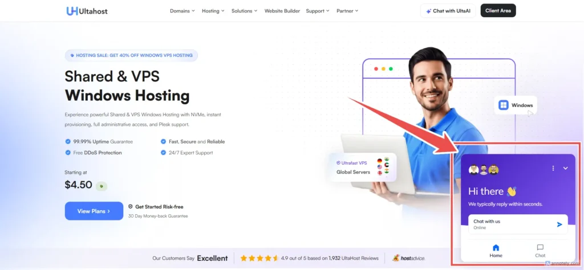Expand the Solutions dropdown menu
The height and width of the screenshot is (270, 584).
(x=244, y=11)
